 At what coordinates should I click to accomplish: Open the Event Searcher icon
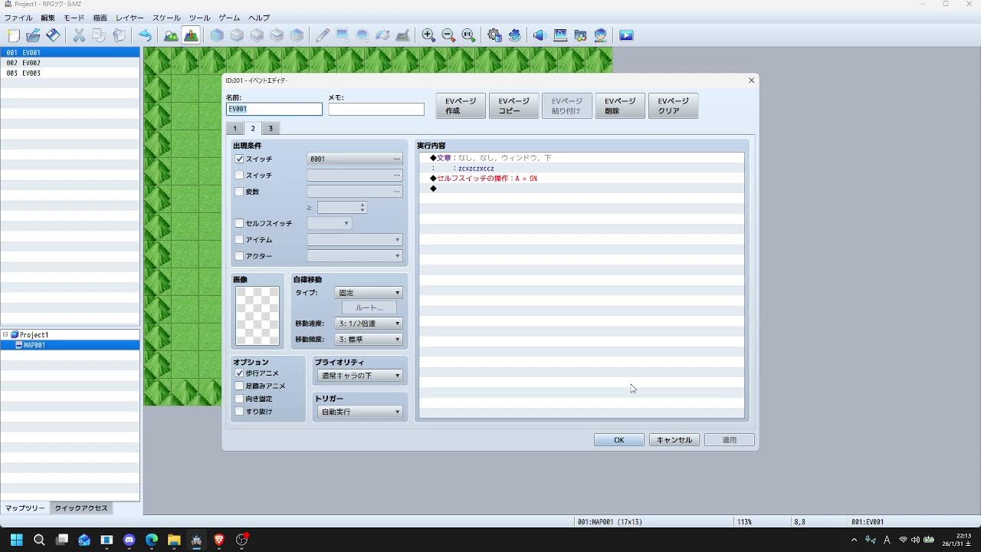click(x=560, y=35)
